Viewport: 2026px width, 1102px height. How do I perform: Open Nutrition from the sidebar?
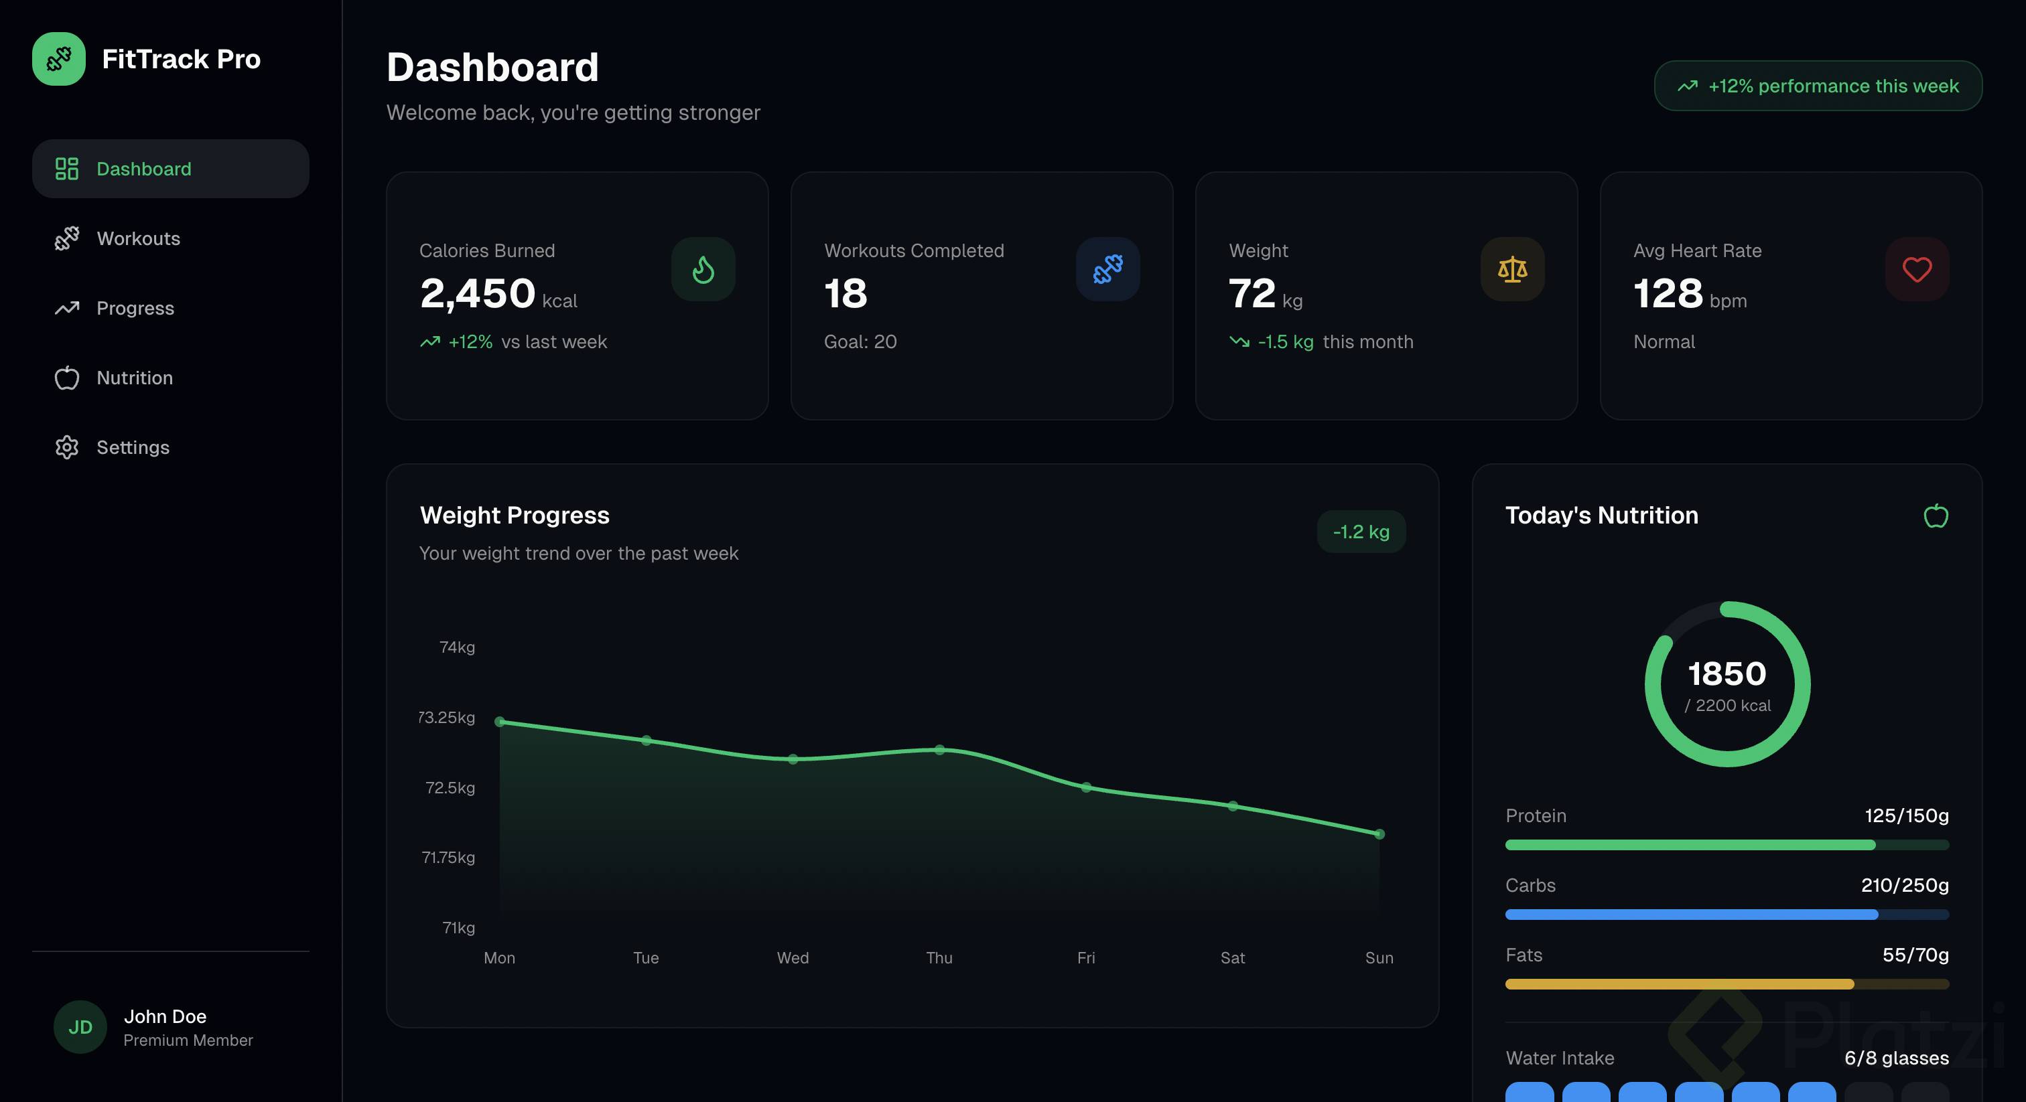click(x=135, y=378)
